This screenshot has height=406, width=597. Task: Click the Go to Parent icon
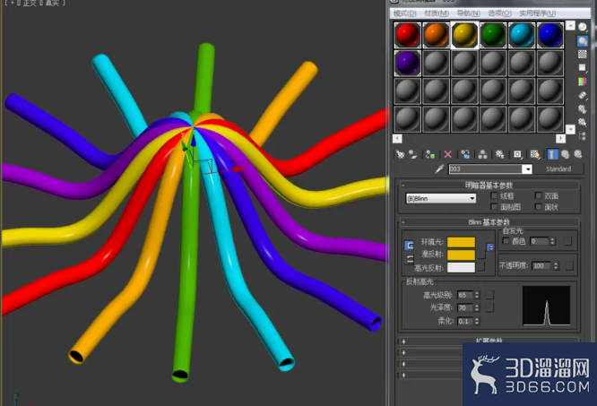[565, 154]
